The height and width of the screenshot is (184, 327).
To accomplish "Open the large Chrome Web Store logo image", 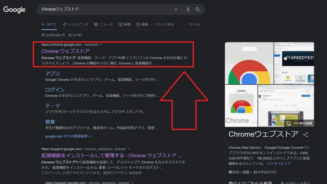I will (x=249, y=63).
